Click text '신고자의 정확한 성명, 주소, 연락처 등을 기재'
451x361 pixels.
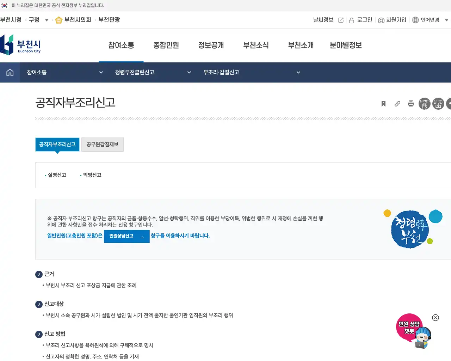92,356
